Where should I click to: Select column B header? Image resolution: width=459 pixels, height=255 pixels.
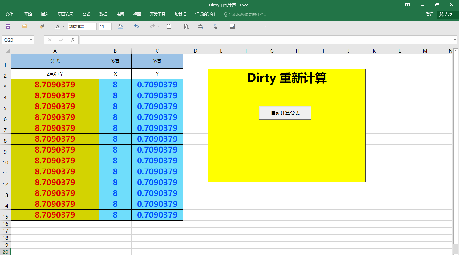click(115, 51)
